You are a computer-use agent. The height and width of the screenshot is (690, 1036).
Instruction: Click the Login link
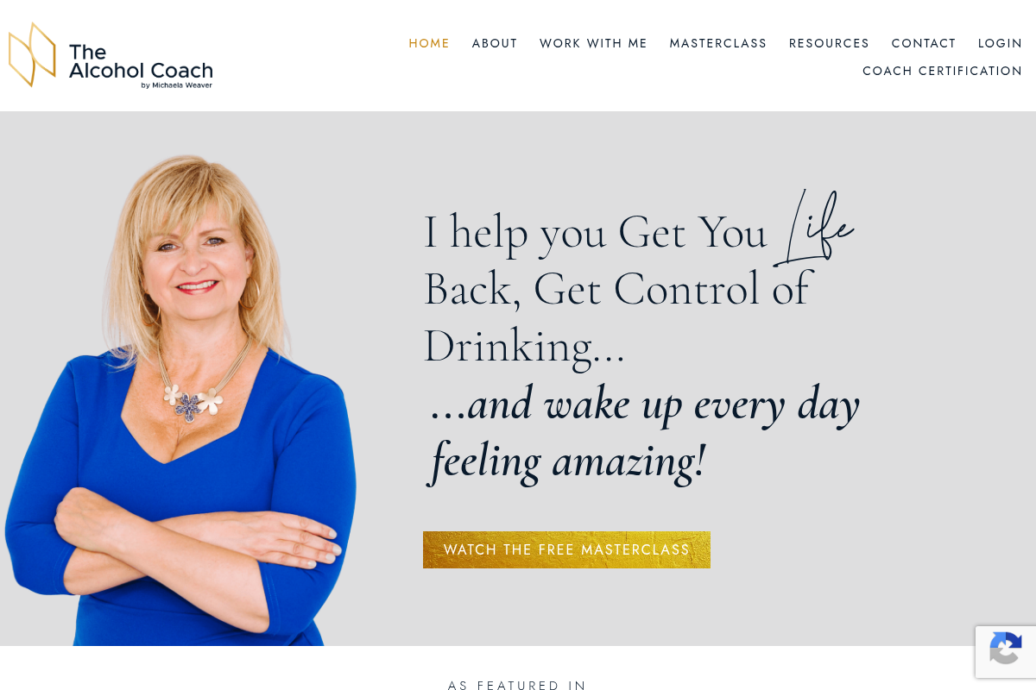click(x=1000, y=43)
